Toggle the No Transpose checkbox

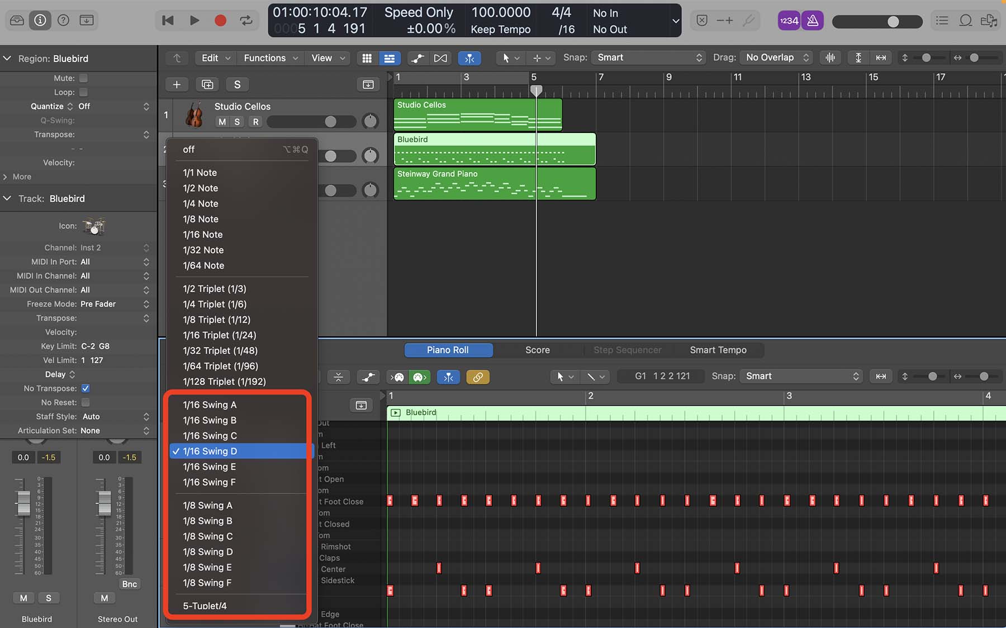[86, 388]
